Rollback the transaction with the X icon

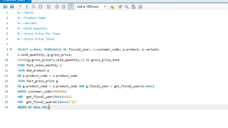[x=64, y=7]
